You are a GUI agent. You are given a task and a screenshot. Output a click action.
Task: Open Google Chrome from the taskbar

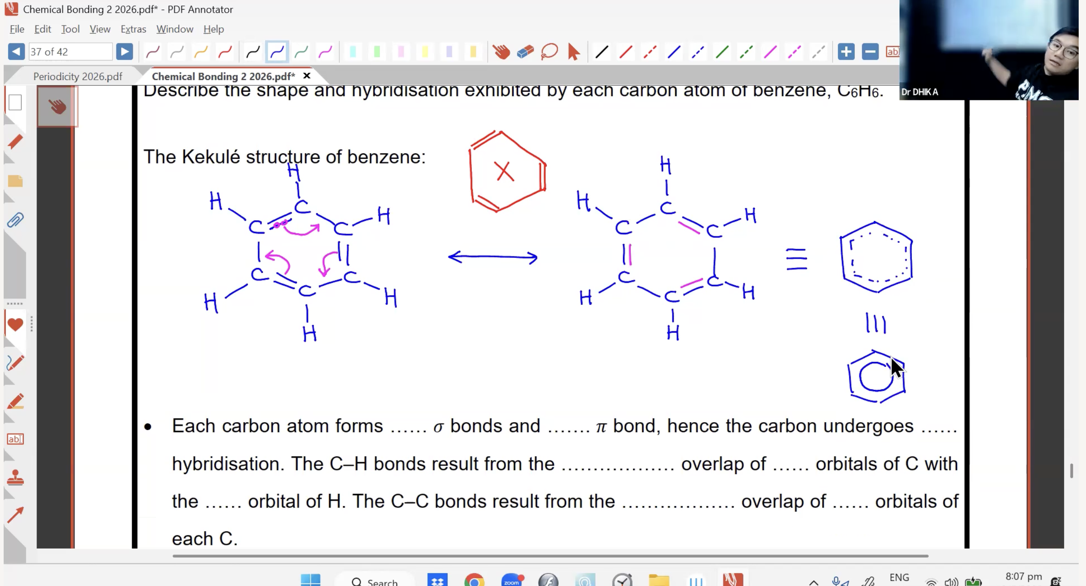474,581
